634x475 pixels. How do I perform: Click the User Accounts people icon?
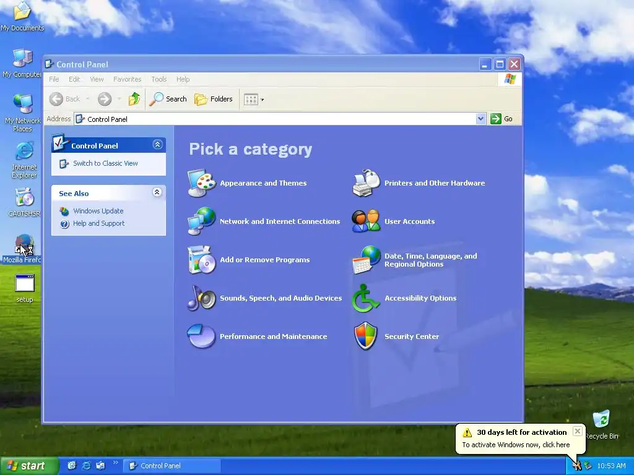[367, 221]
